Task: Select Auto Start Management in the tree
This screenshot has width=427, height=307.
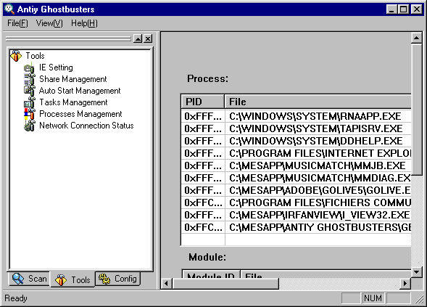Action: [80, 91]
